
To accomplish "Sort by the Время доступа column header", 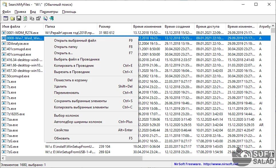I will [210, 27].
